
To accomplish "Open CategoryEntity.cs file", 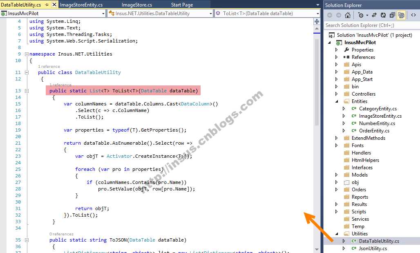I will 378,109.
